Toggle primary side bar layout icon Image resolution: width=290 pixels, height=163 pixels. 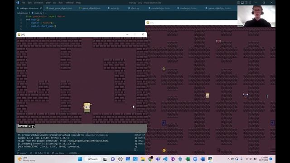(x=239, y=3)
